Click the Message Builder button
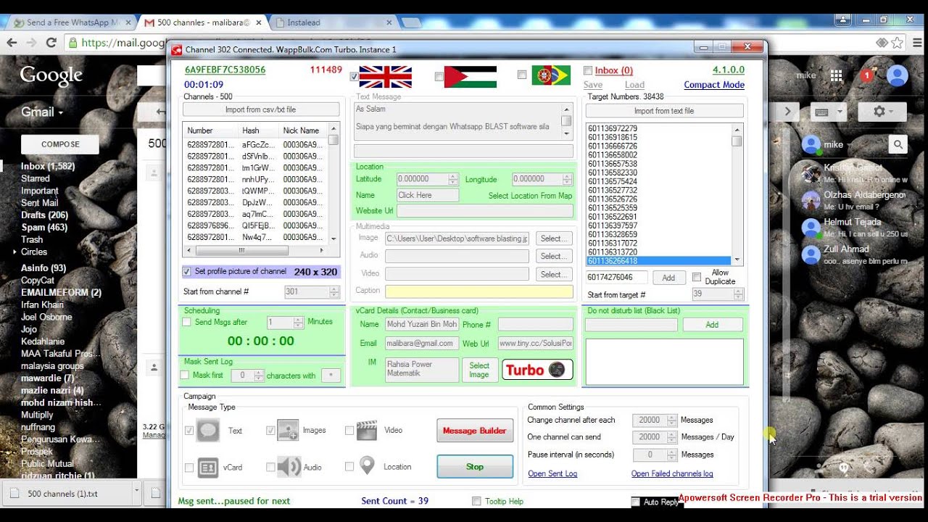The width and height of the screenshot is (928, 522). click(x=475, y=431)
